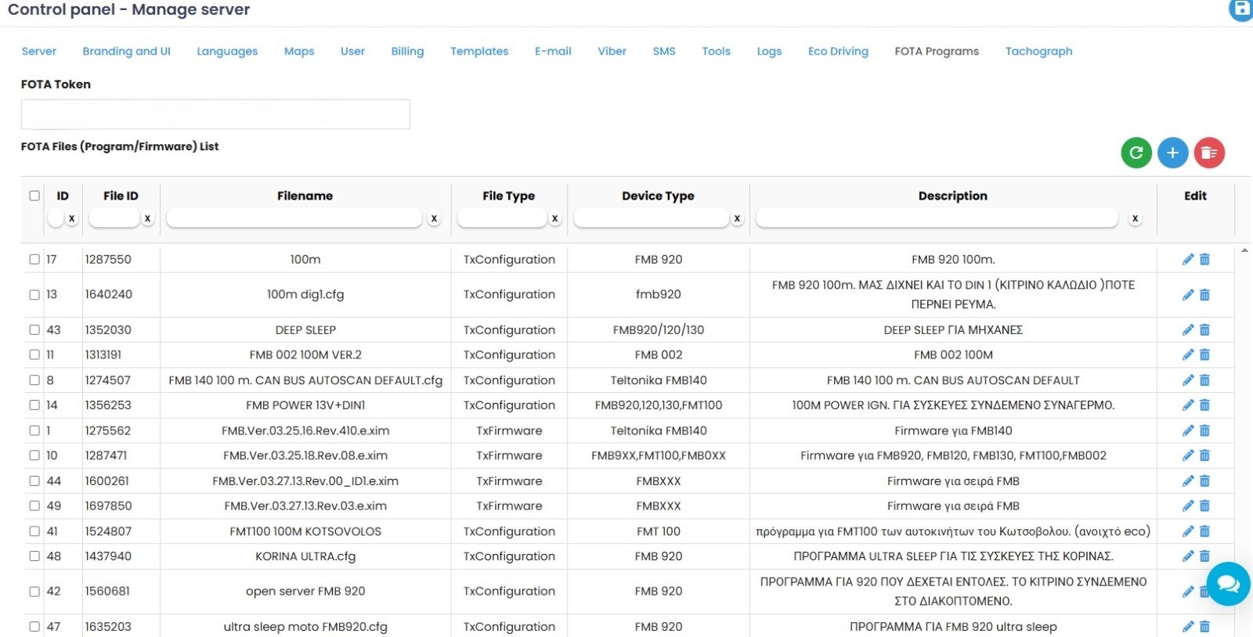Clear the File ID column filter
This screenshot has height=637, width=1253.
coord(147,218)
